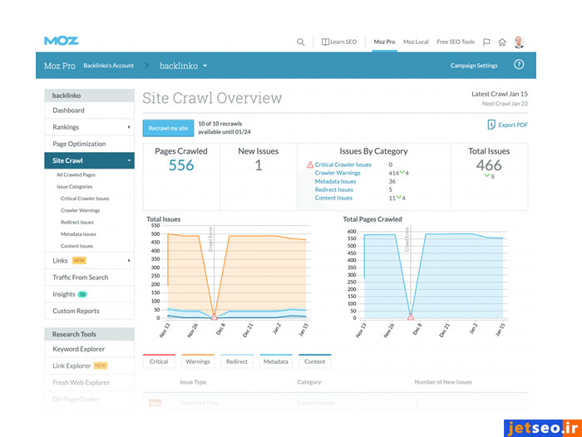Open the Learn SEO book icon
The width and height of the screenshot is (582, 437).
coord(326,42)
